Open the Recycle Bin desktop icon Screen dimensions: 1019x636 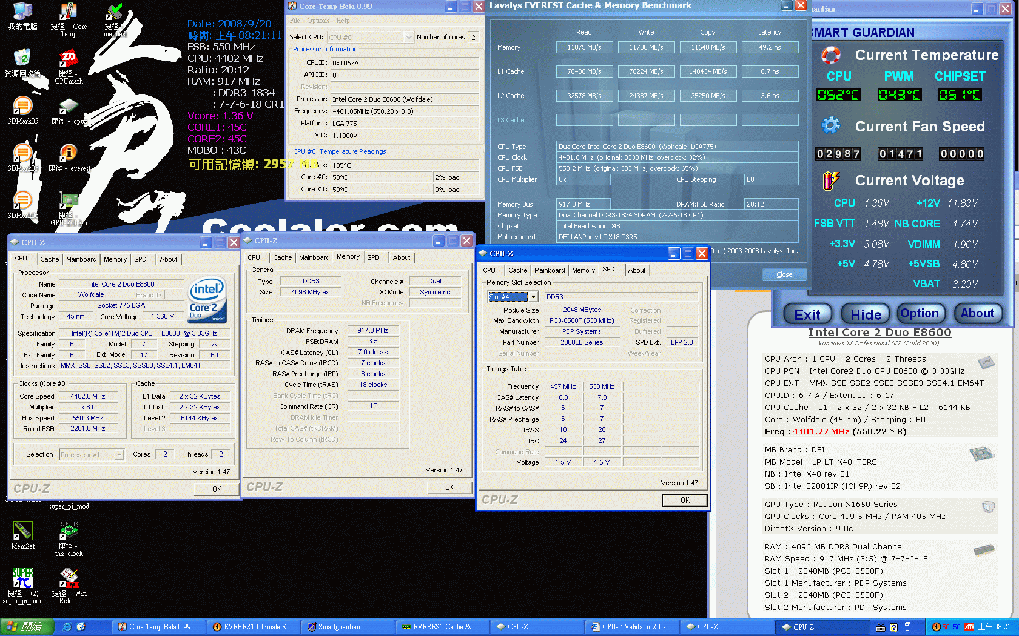click(x=22, y=63)
